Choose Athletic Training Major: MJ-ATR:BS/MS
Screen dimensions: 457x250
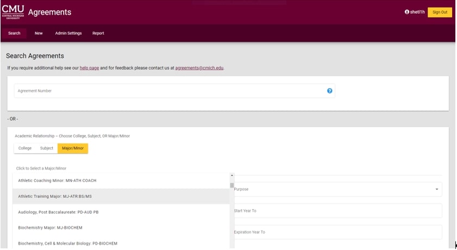point(121,196)
